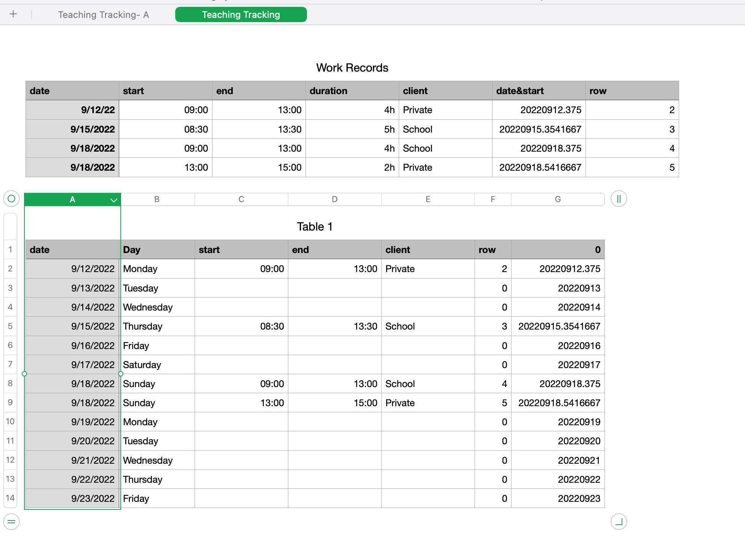Image resolution: width=745 pixels, height=538 pixels.
Task: Click the Table 1 title
Action: point(315,227)
